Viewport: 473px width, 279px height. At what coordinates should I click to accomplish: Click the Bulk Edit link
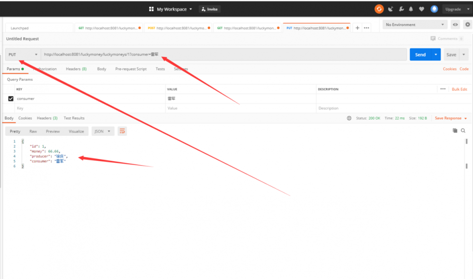point(459,89)
